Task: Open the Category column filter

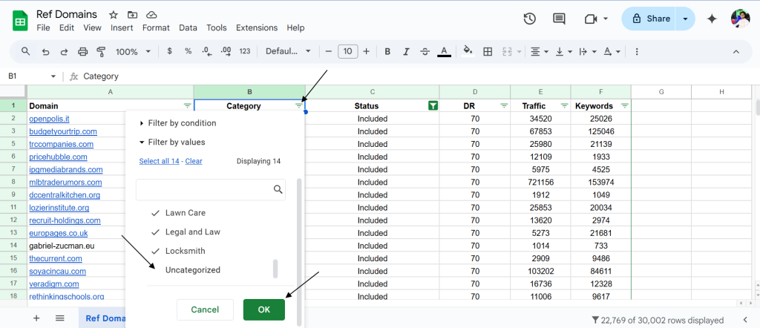Action: pos(299,105)
